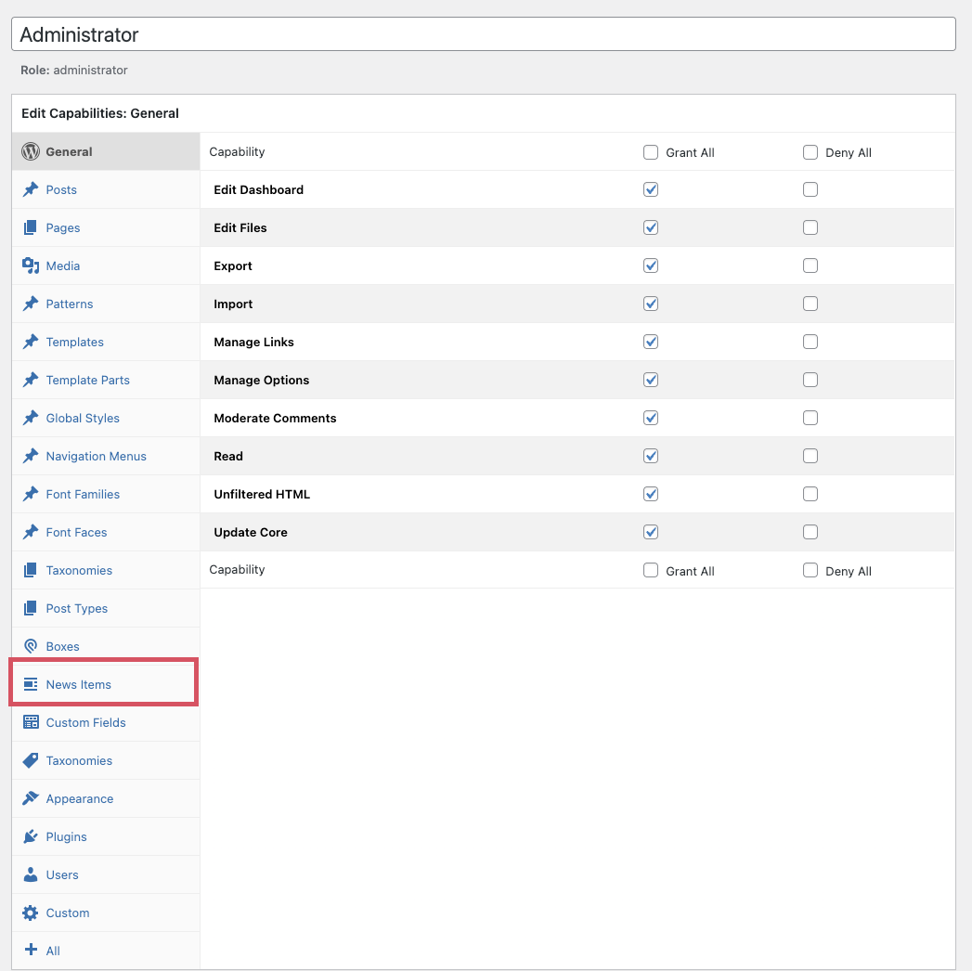Click the camera icon next to Media
The image size is (972, 971).
click(31, 265)
